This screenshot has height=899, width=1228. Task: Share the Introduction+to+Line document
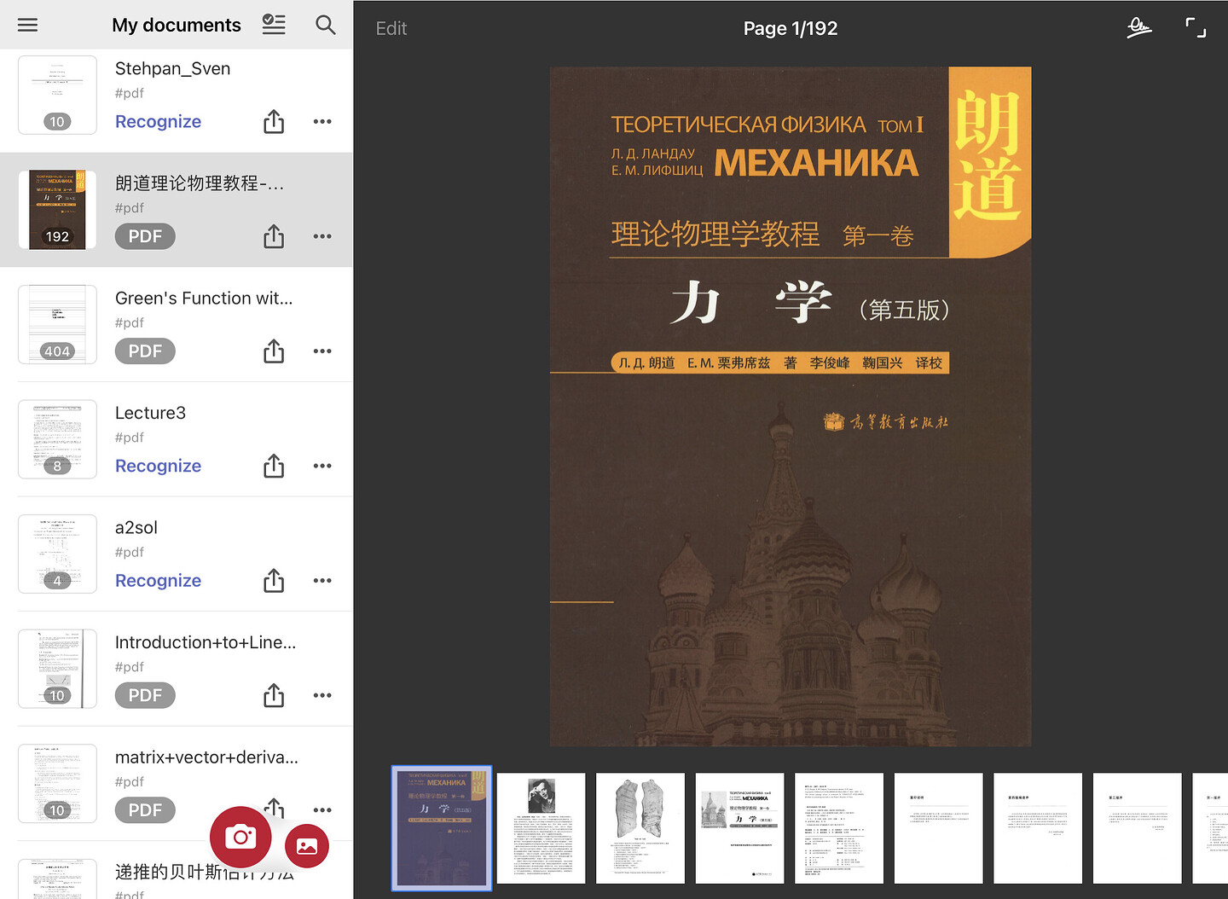tap(274, 695)
